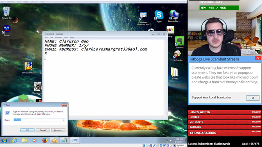Launch the Evernote desktop icon
This screenshot has height=147, width=262.
tap(179, 42)
